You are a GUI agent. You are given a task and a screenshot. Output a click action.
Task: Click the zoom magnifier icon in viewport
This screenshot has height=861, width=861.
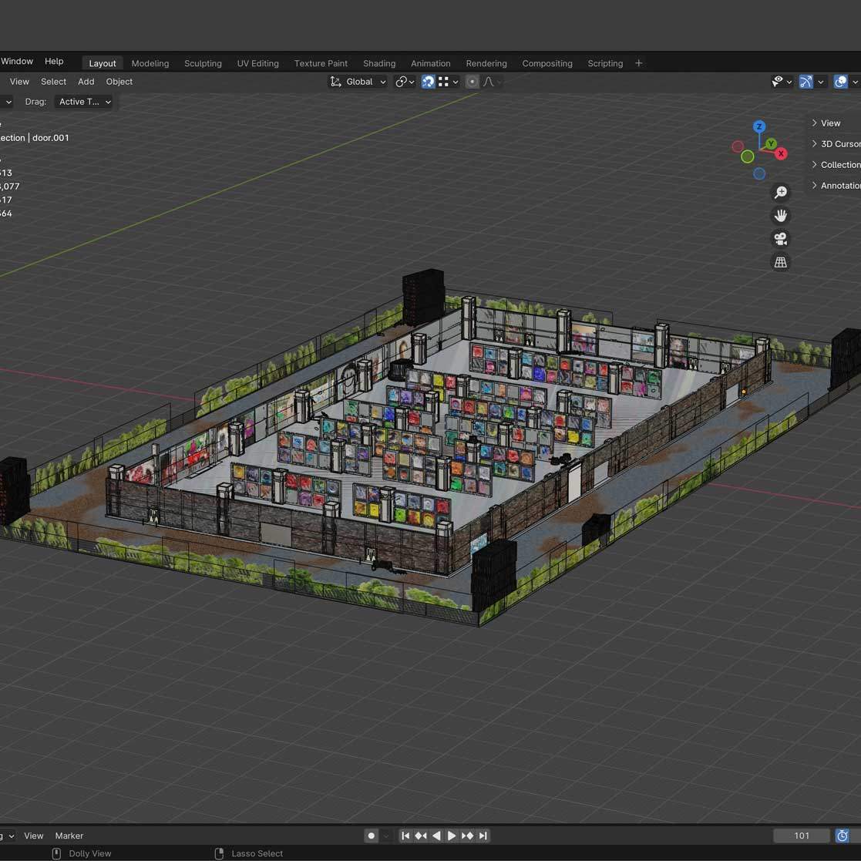click(x=781, y=193)
